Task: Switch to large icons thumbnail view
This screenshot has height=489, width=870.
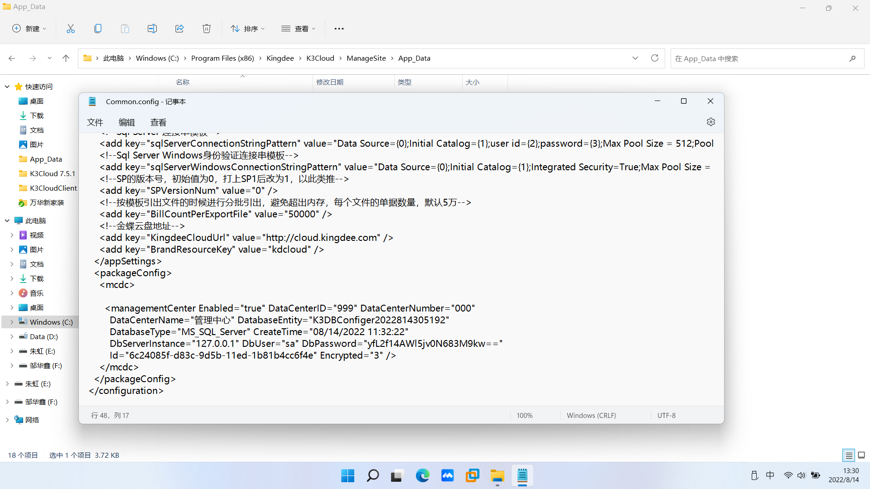Action: [x=861, y=455]
